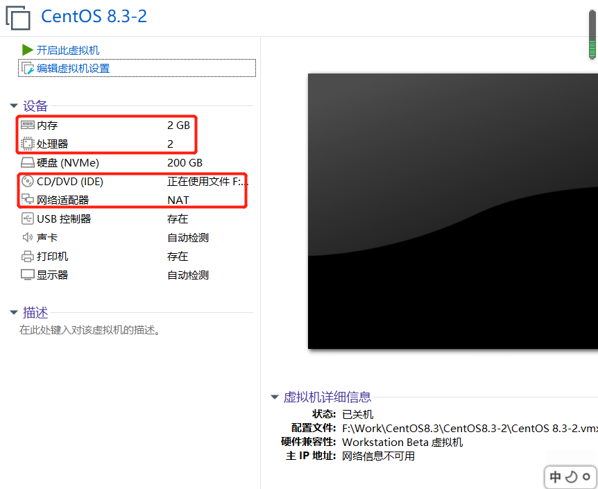Click the 主 IP 地址: label

[311, 456]
